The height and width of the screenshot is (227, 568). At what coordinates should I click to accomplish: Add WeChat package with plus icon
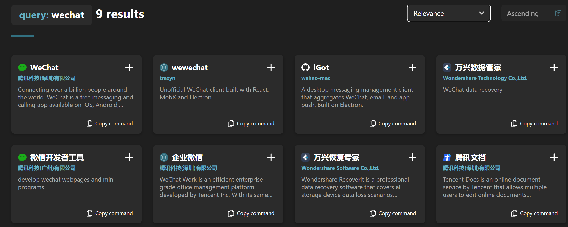tap(129, 68)
